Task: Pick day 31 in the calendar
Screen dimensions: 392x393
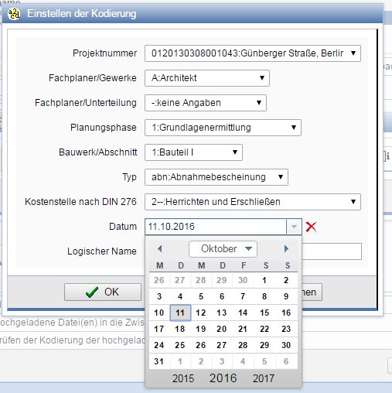Action: click(x=159, y=361)
